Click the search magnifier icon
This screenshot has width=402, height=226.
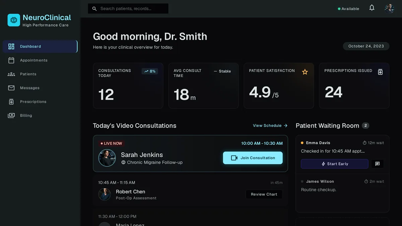coord(94,9)
